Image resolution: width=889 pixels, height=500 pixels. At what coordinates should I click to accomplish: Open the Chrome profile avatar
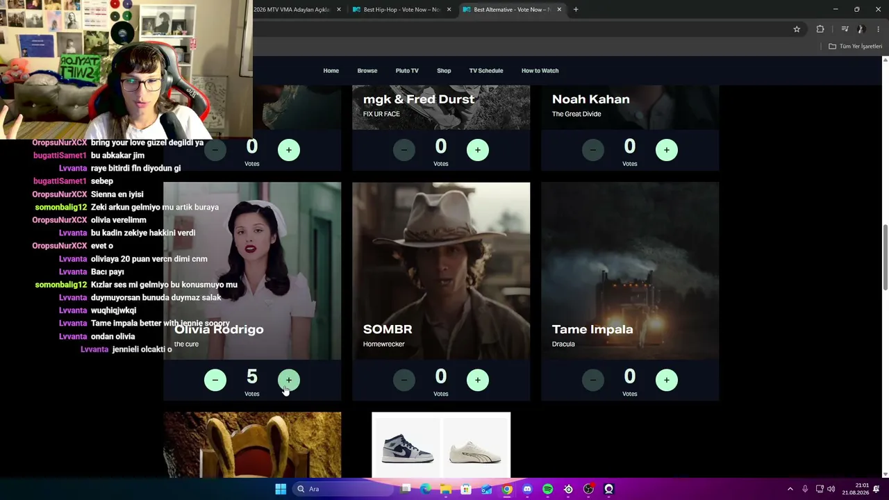pos(861,29)
